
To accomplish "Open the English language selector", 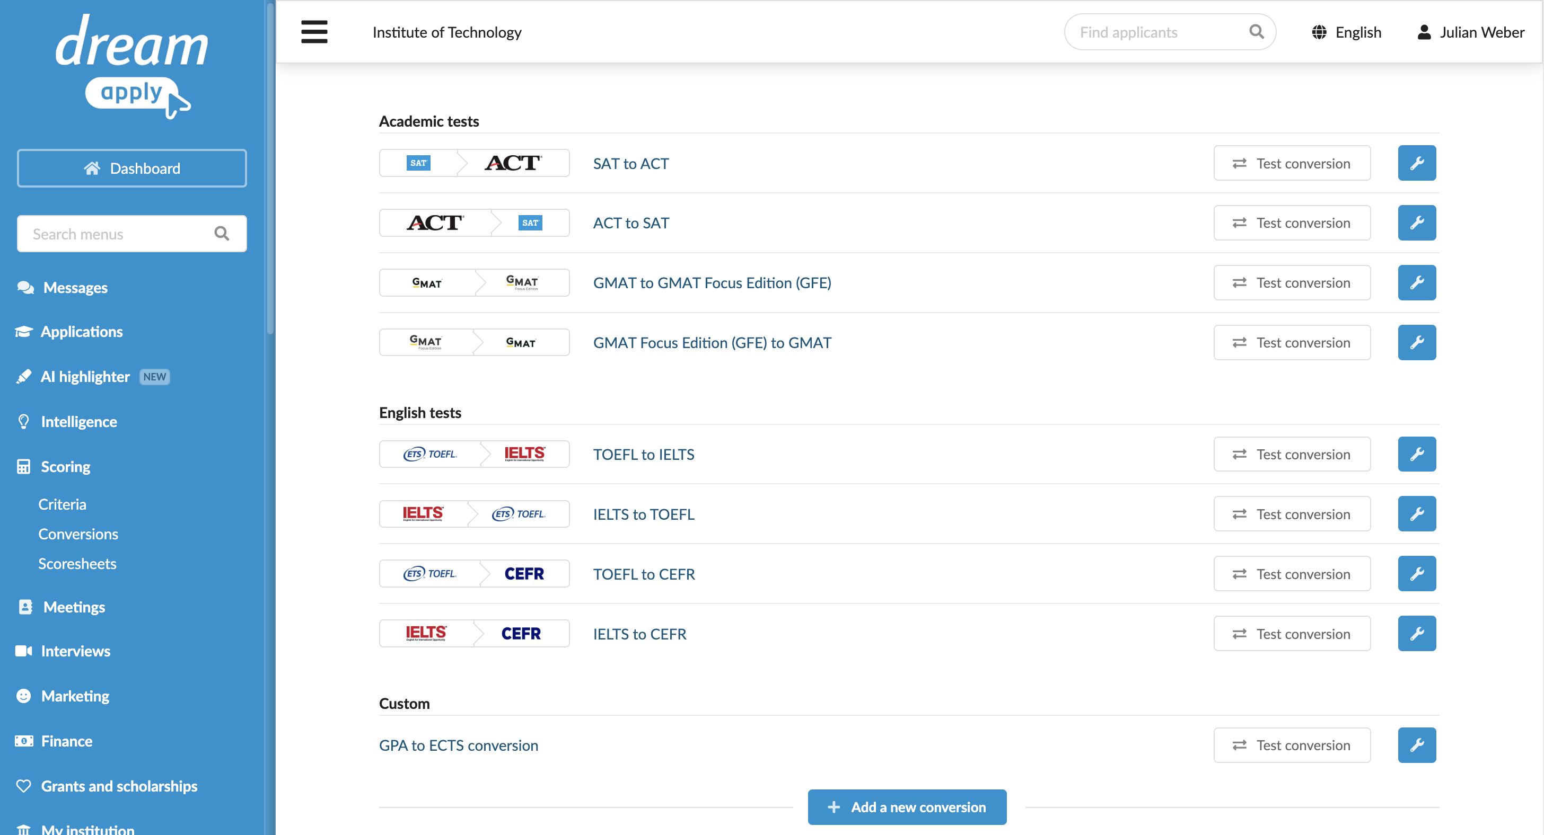I will (x=1346, y=32).
